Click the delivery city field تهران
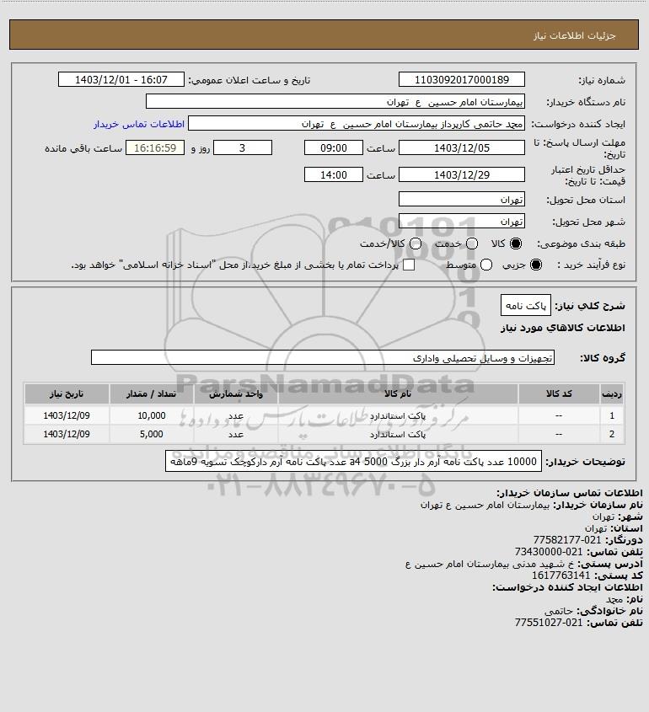This screenshot has width=649, height=712. click(461, 221)
